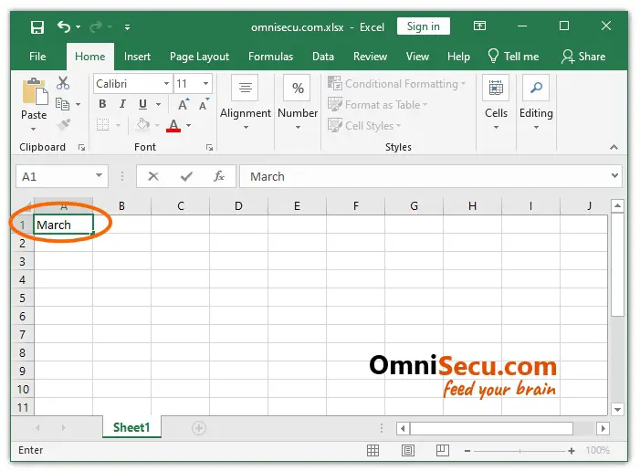This screenshot has width=640, height=471.
Task: Apply red Font Color A
Action: [173, 125]
